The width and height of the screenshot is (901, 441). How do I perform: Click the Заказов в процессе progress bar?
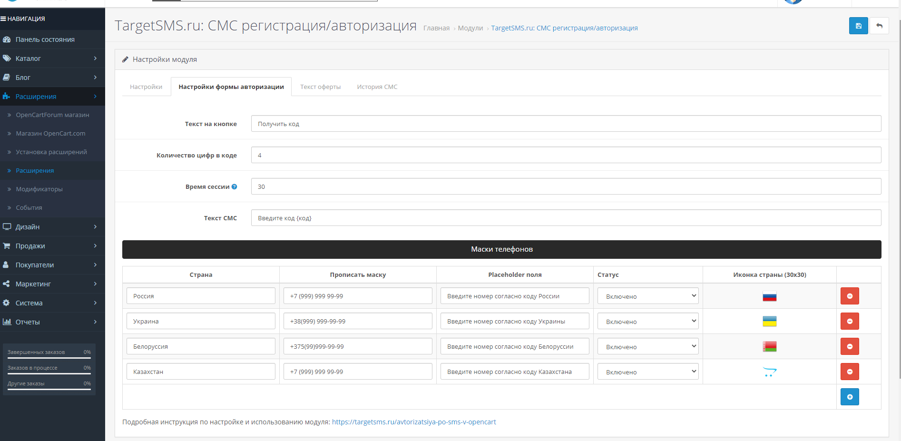[49, 374]
